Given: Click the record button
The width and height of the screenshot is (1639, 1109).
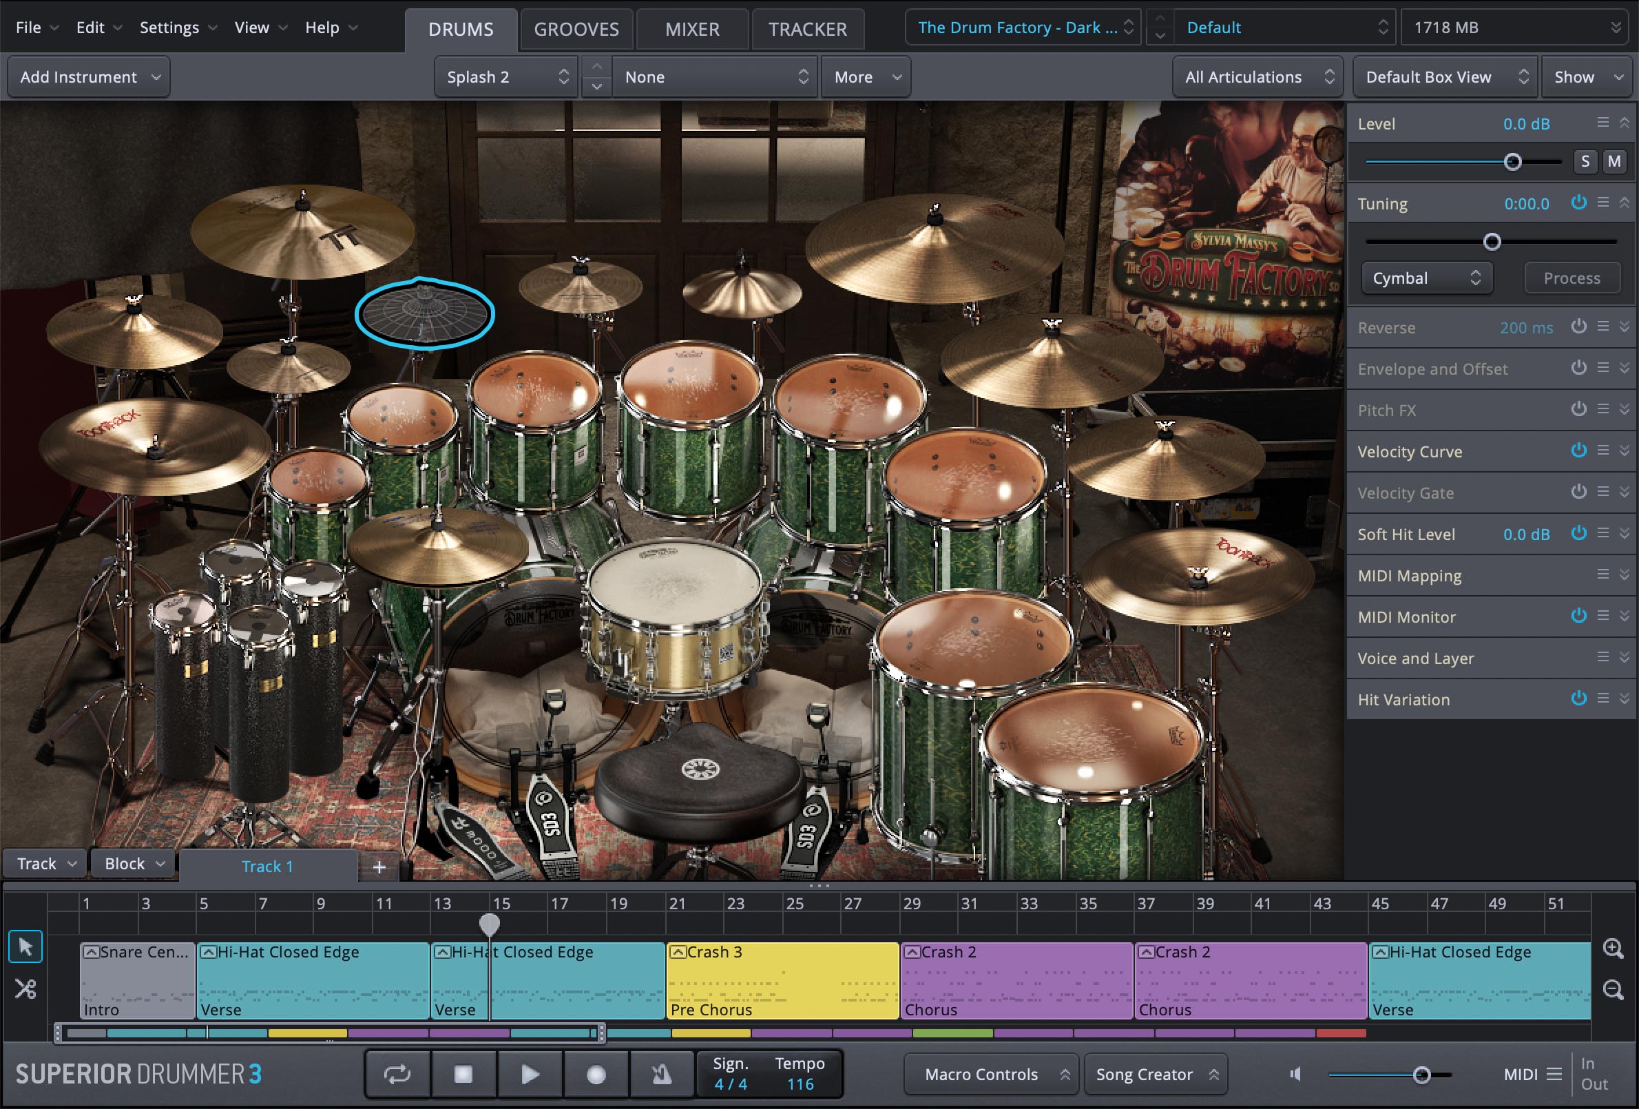Looking at the screenshot, I should click(596, 1074).
